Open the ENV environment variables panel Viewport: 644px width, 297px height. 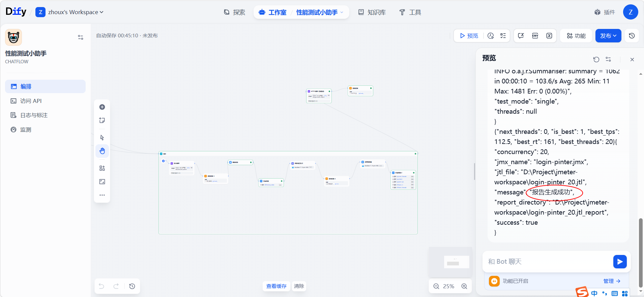(x=535, y=36)
